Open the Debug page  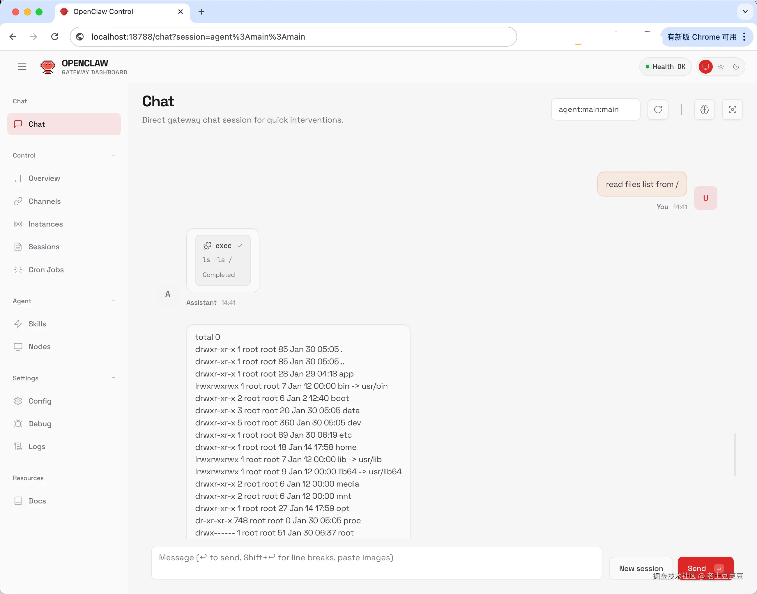[x=40, y=424]
